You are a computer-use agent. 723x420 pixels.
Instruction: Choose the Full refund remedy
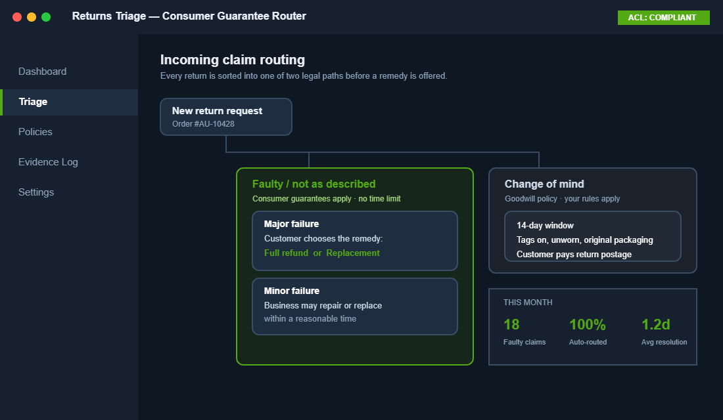[286, 253]
